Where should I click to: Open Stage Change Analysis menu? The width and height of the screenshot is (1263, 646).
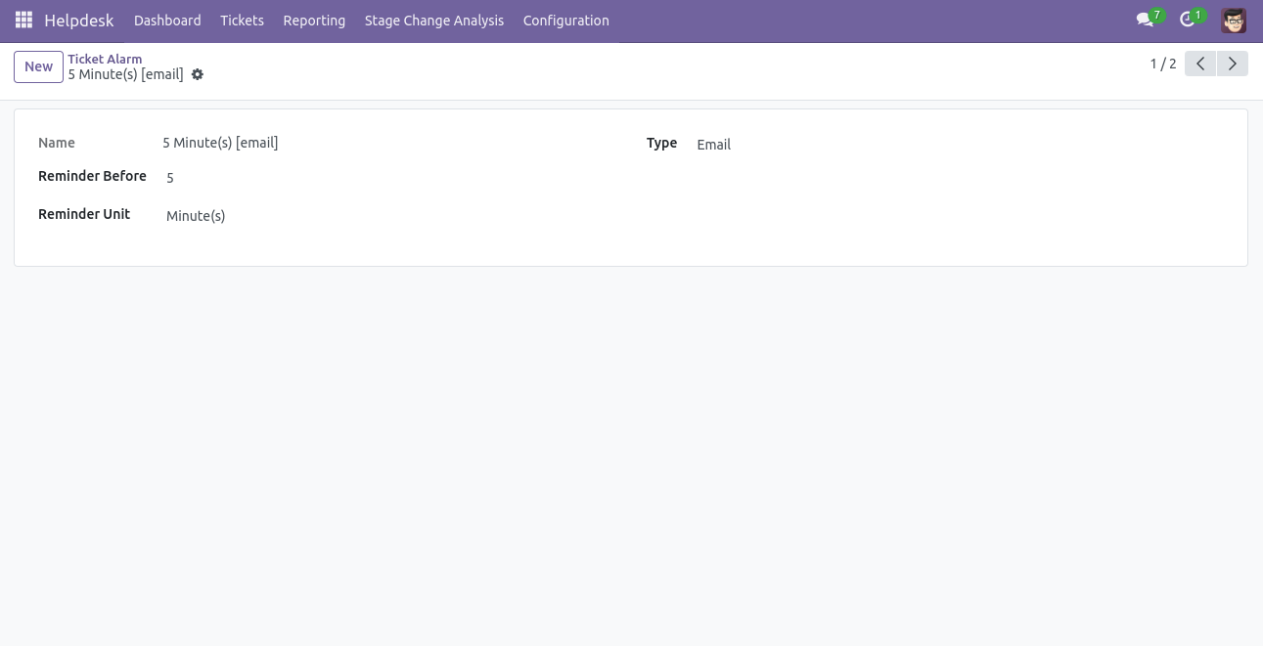pos(434,21)
